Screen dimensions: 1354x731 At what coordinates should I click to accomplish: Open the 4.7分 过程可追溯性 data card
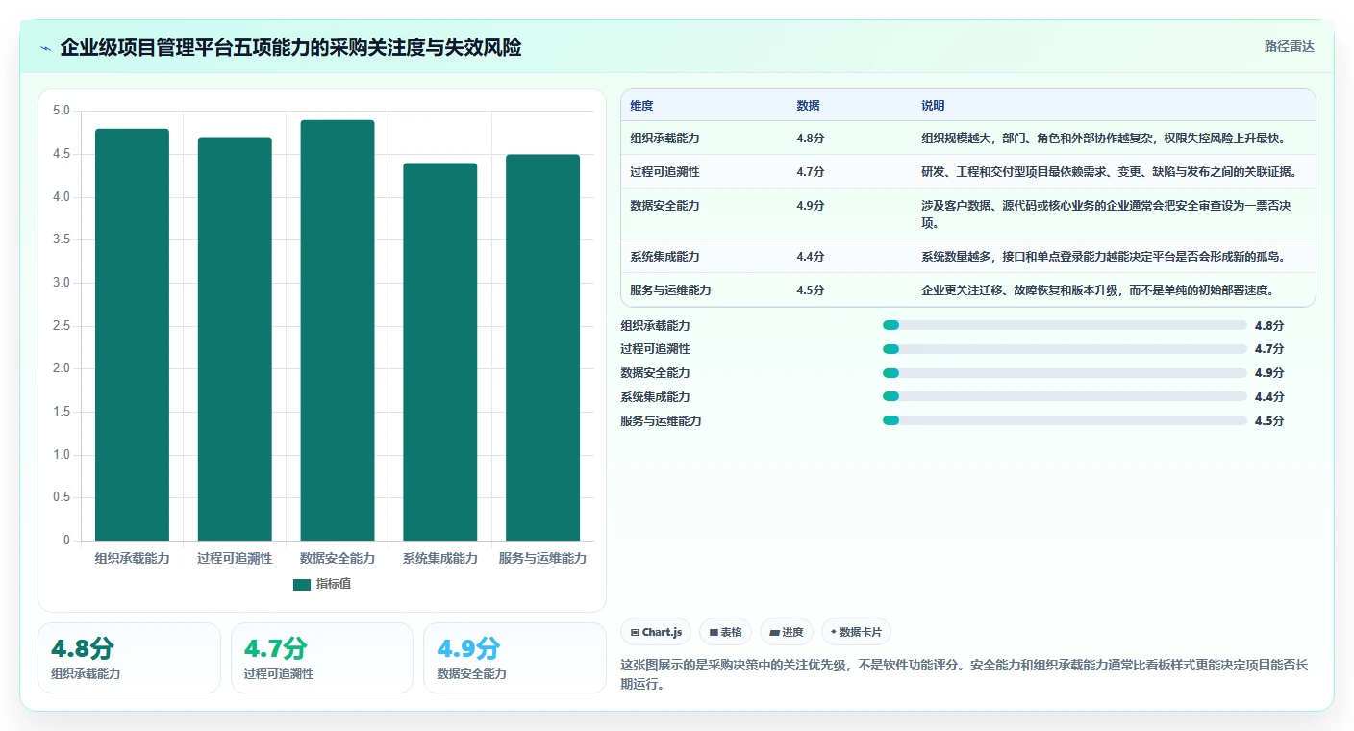point(322,658)
